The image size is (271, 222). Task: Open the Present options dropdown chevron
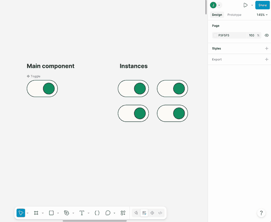252,5
